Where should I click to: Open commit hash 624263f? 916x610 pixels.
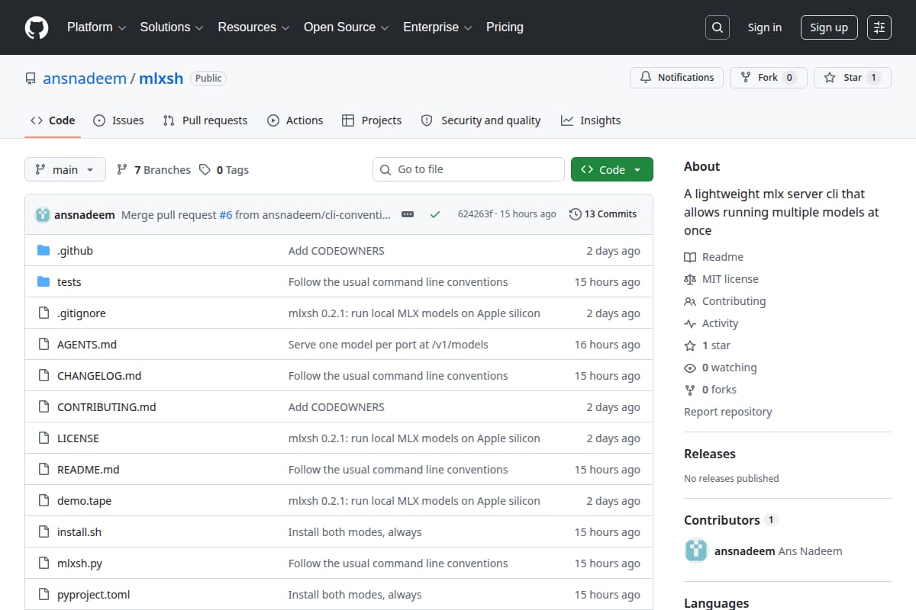475,214
